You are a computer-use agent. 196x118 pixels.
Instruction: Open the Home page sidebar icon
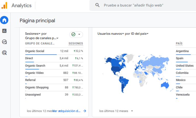pos(4,20)
